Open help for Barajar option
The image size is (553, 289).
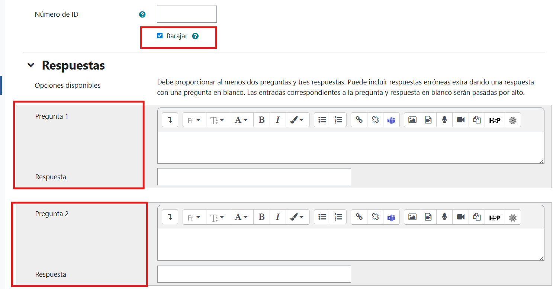196,36
